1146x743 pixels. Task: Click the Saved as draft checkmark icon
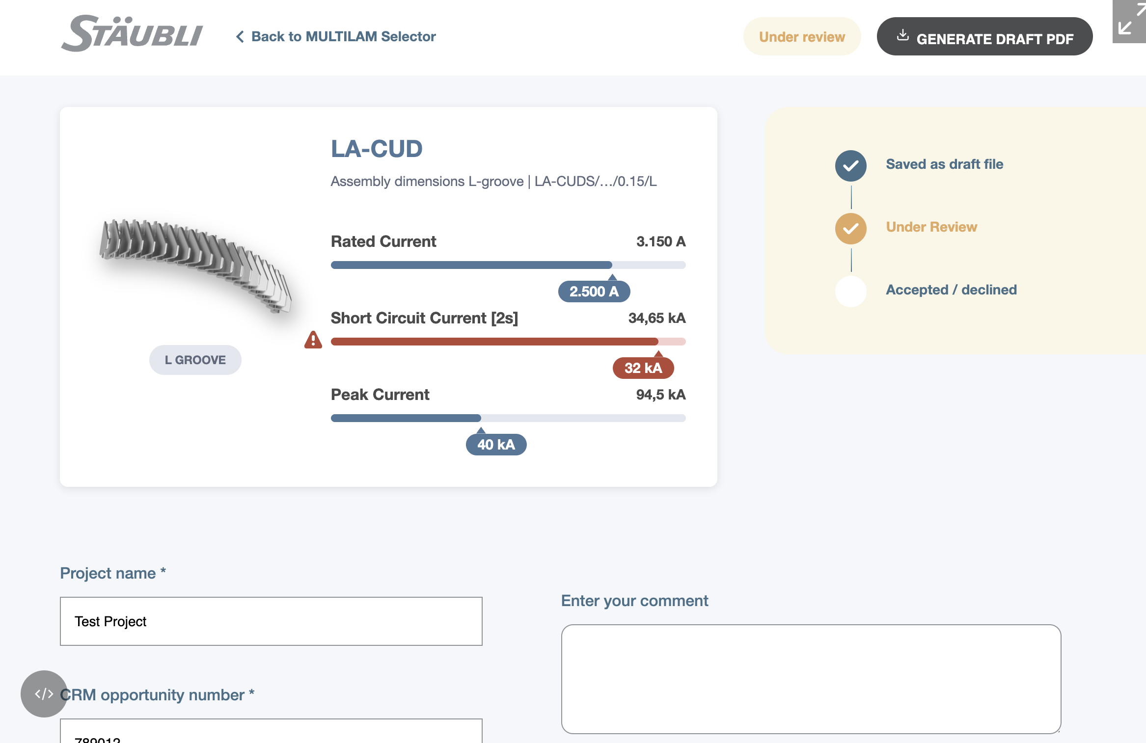pyautogui.click(x=851, y=165)
